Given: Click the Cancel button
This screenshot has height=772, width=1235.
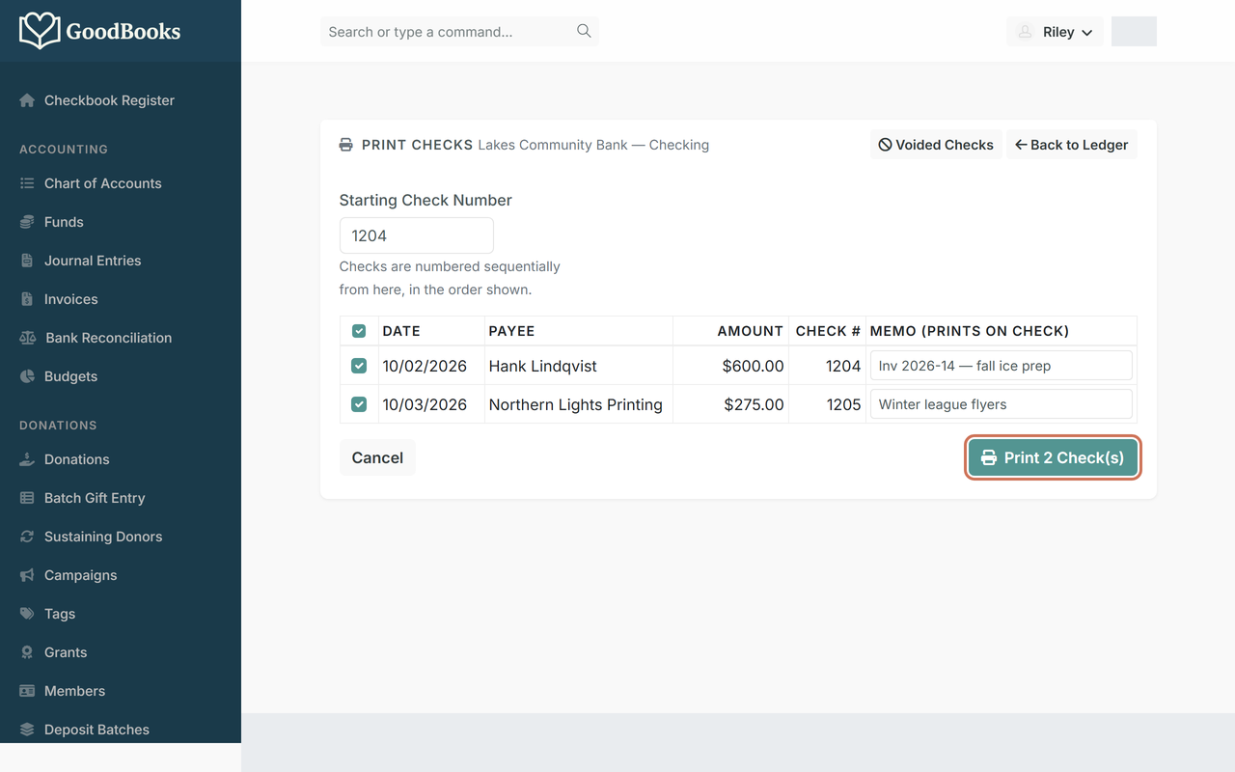Looking at the screenshot, I should coord(377,457).
